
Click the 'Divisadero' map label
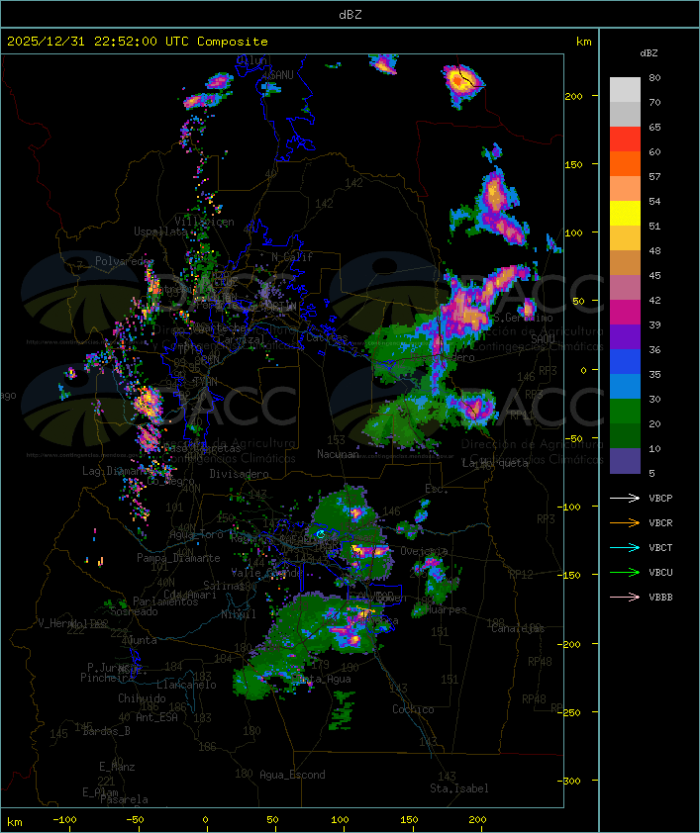(x=239, y=473)
